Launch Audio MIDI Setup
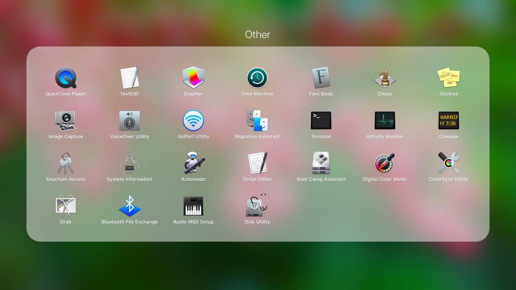 (x=193, y=206)
